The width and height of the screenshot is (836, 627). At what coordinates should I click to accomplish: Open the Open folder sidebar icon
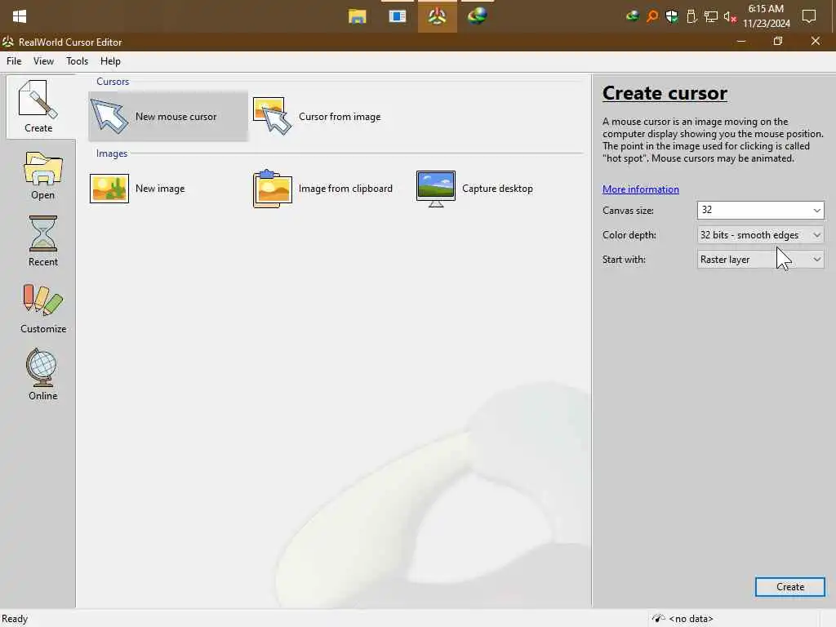[43, 168]
